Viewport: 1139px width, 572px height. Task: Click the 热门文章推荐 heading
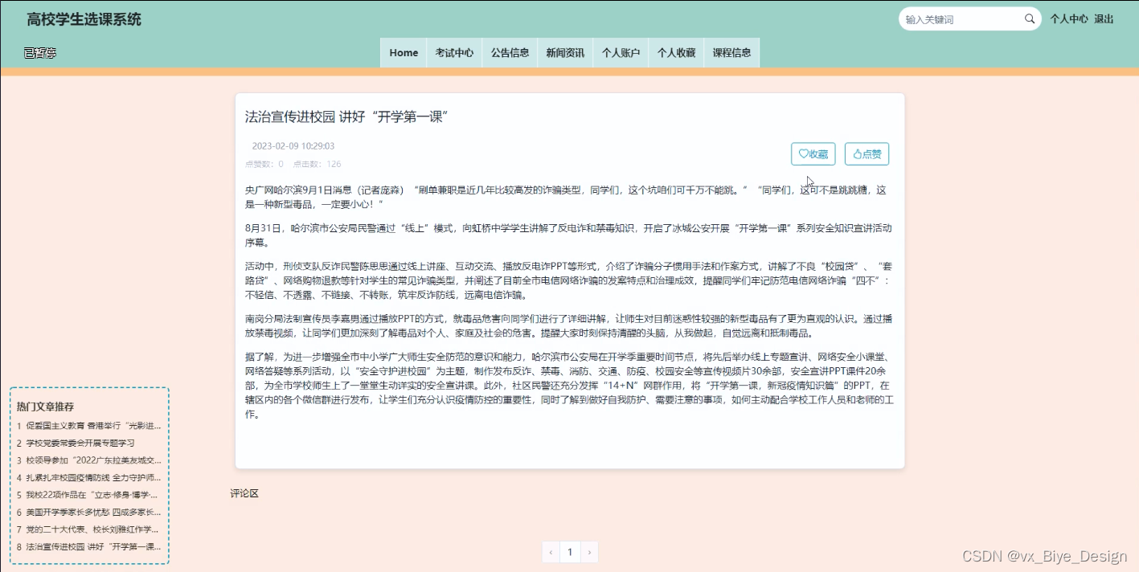pos(45,407)
